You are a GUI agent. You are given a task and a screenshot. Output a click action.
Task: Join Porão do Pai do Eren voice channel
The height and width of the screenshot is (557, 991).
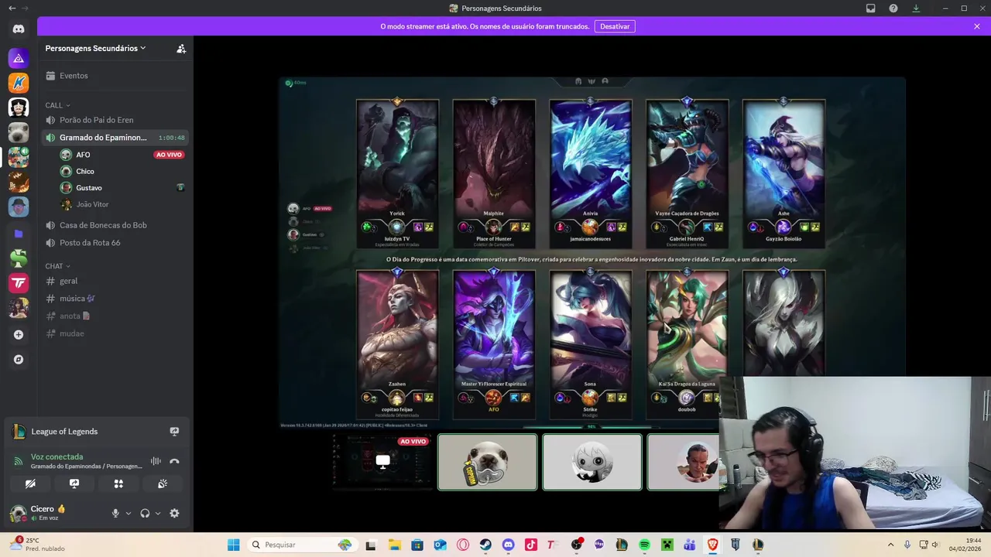pyautogui.click(x=115, y=120)
